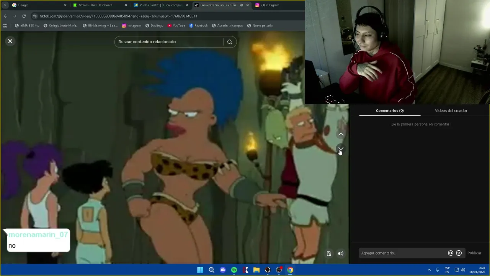490x276 pixels.
Task: Open the Facebook bookmark
Action: [x=198, y=26]
